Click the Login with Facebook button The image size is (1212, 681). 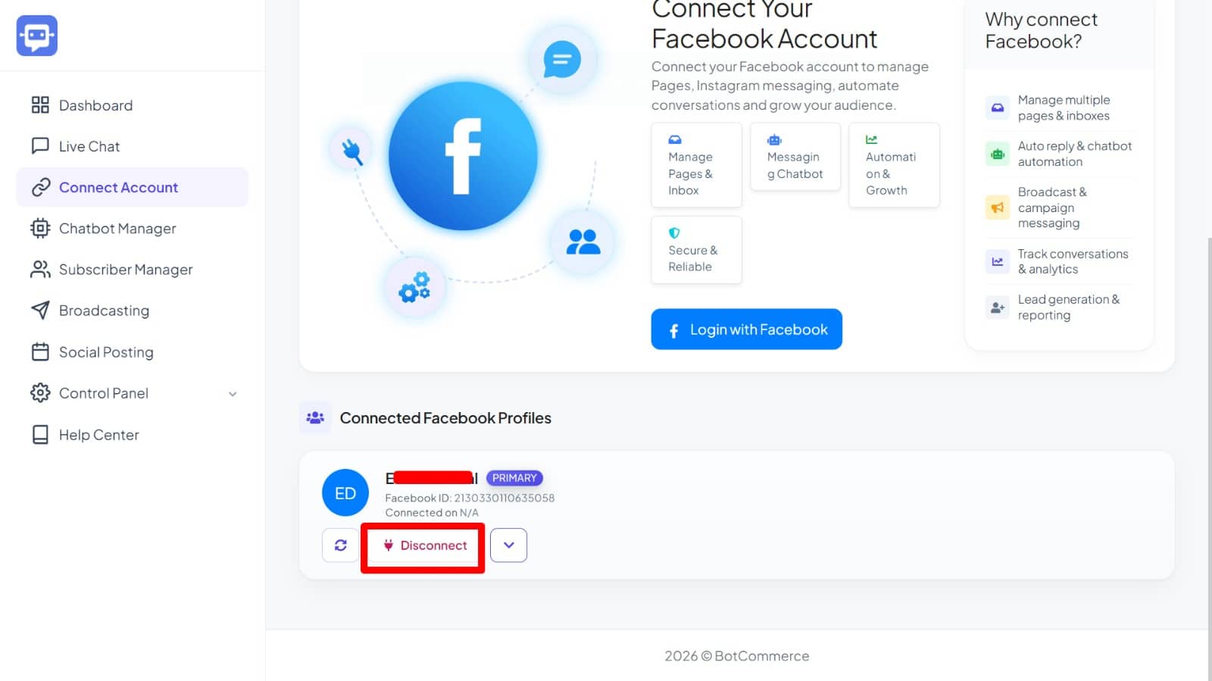[746, 330]
